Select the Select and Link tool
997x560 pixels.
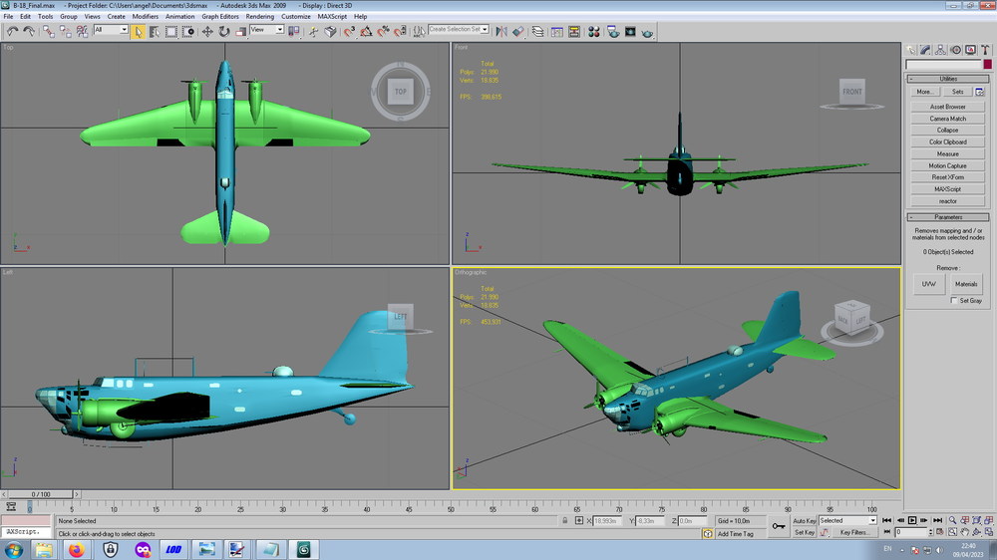point(48,31)
